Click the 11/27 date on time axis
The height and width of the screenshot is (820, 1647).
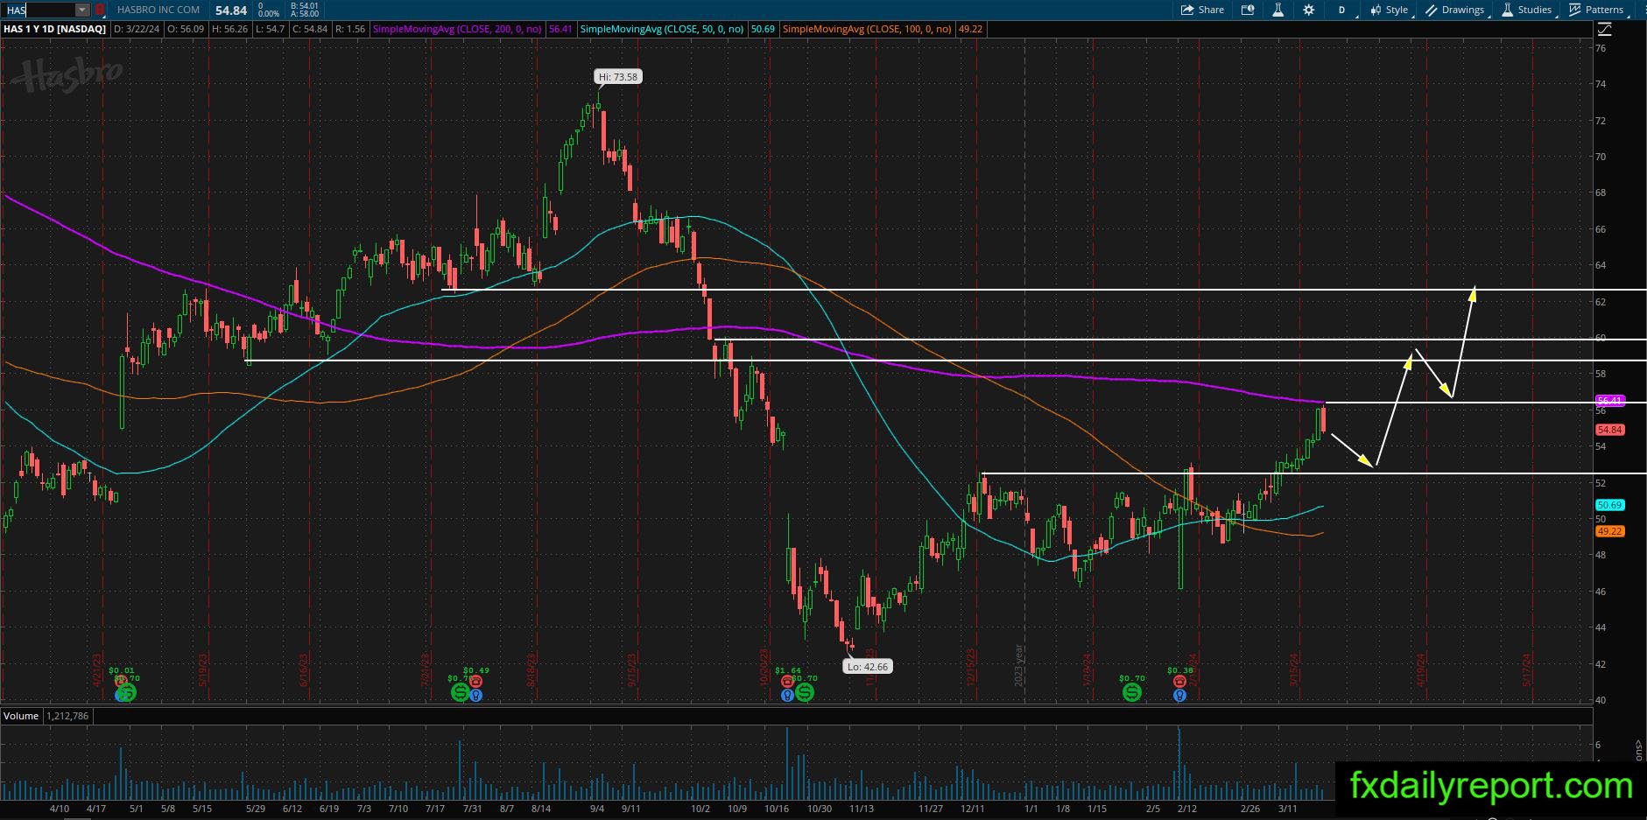click(x=931, y=809)
